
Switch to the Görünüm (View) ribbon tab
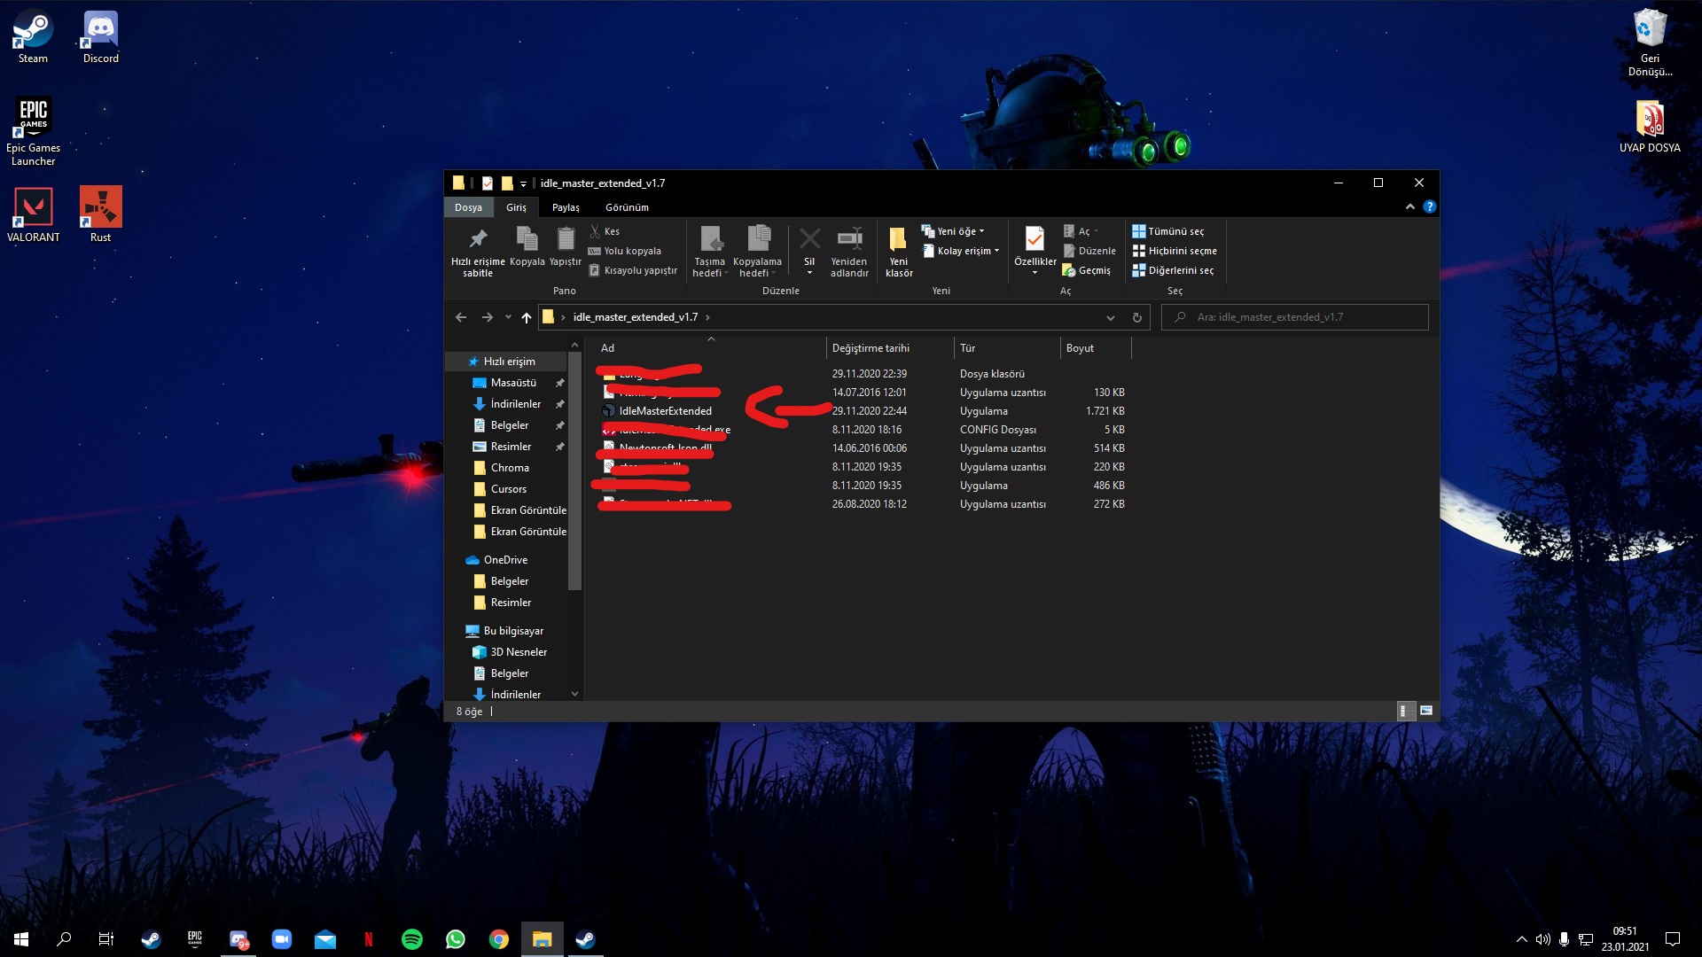(627, 207)
